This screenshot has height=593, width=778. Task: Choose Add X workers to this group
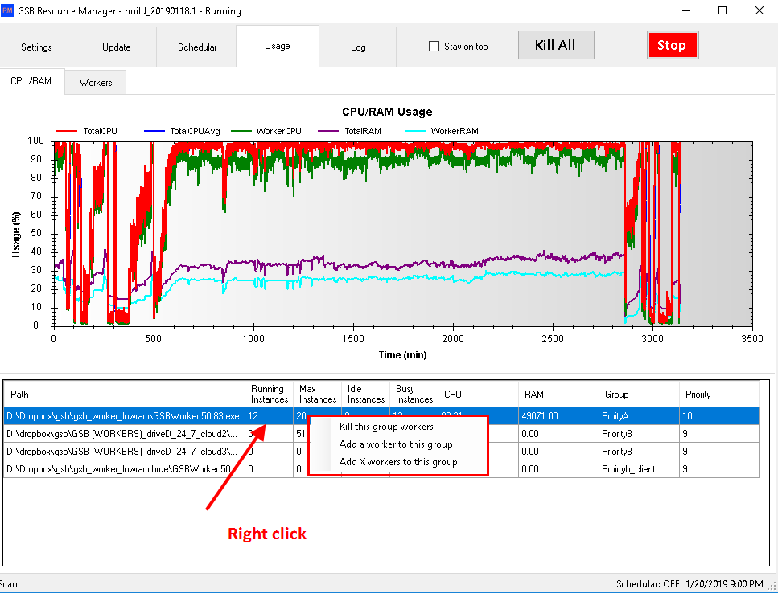point(398,462)
